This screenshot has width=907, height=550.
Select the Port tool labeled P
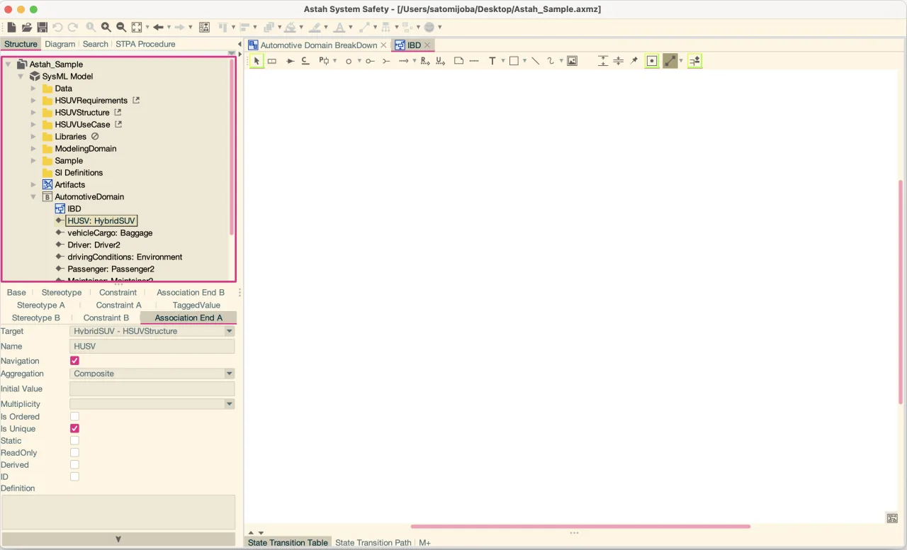(x=323, y=61)
